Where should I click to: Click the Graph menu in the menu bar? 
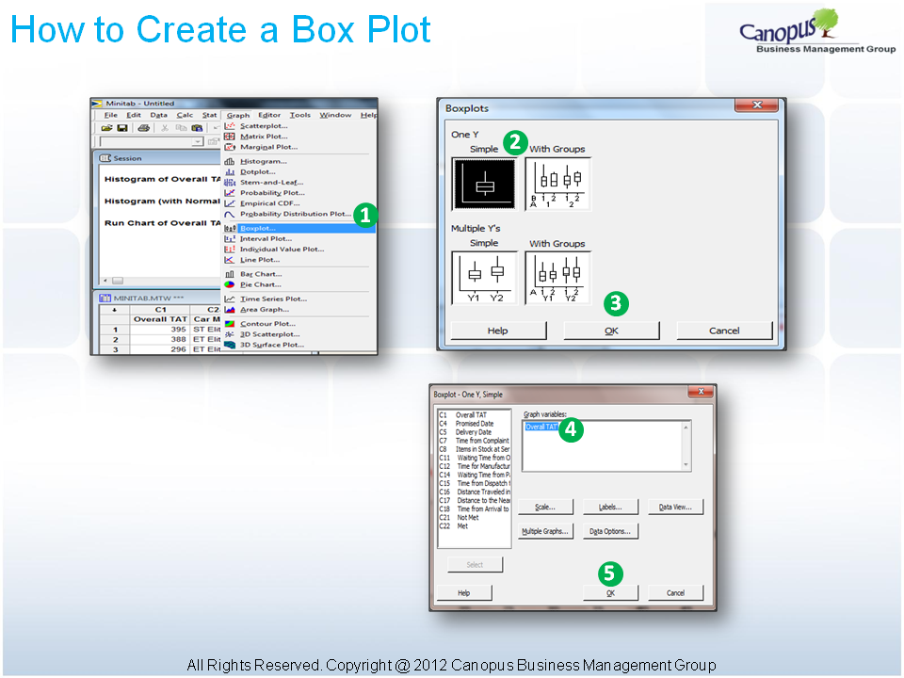[x=238, y=115]
